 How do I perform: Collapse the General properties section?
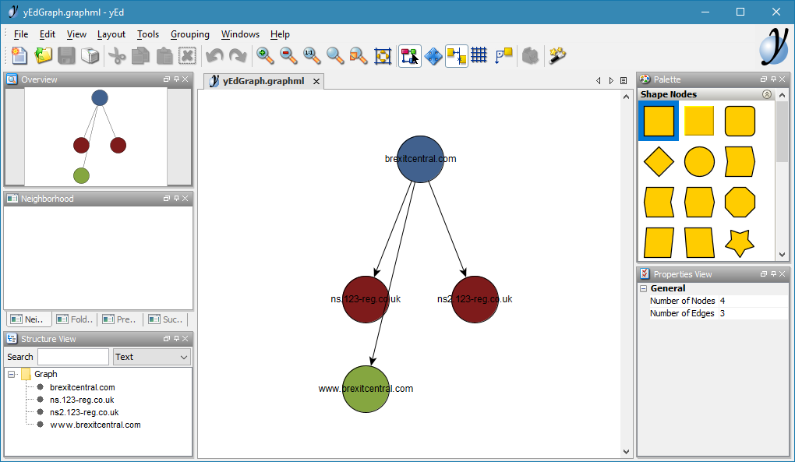[x=643, y=288]
